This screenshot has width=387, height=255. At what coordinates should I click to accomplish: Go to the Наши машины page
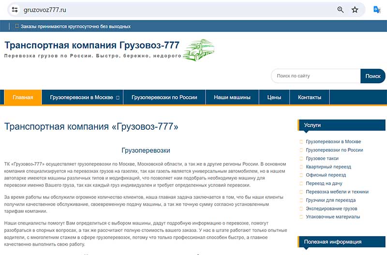tap(232, 97)
